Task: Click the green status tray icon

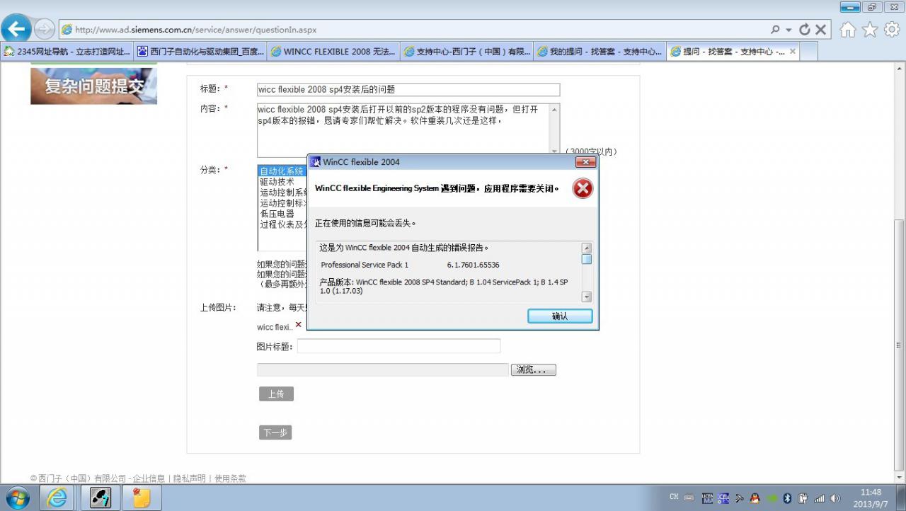Action: pos(772,498)
